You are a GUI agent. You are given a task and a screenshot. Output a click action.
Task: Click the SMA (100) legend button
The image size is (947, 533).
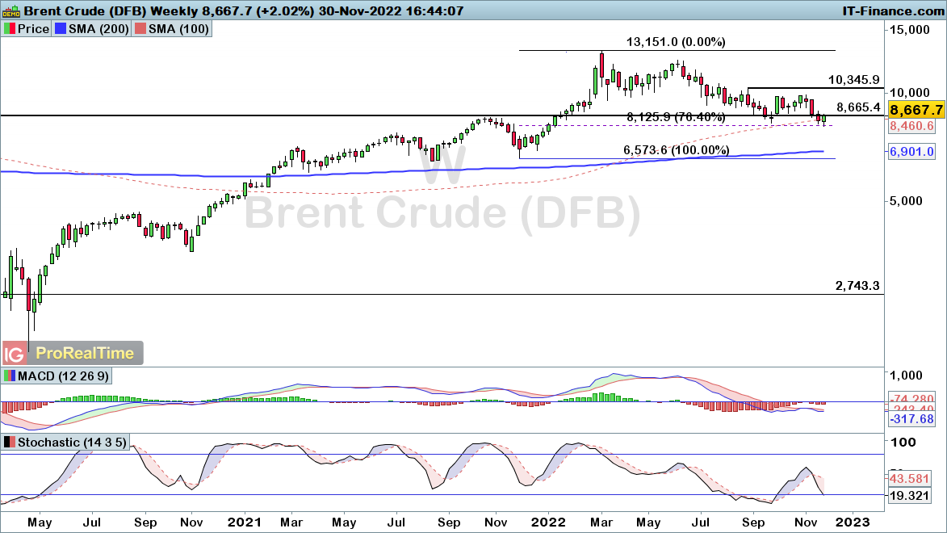point(172,28)
